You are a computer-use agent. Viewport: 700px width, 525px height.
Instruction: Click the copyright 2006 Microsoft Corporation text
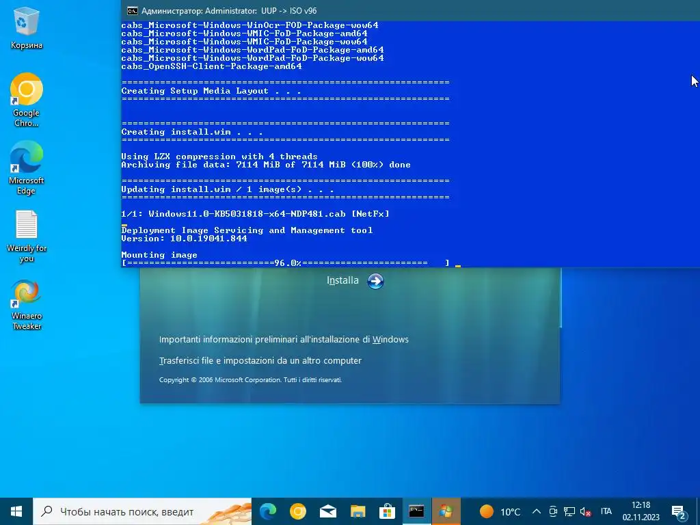coord(250,380)
